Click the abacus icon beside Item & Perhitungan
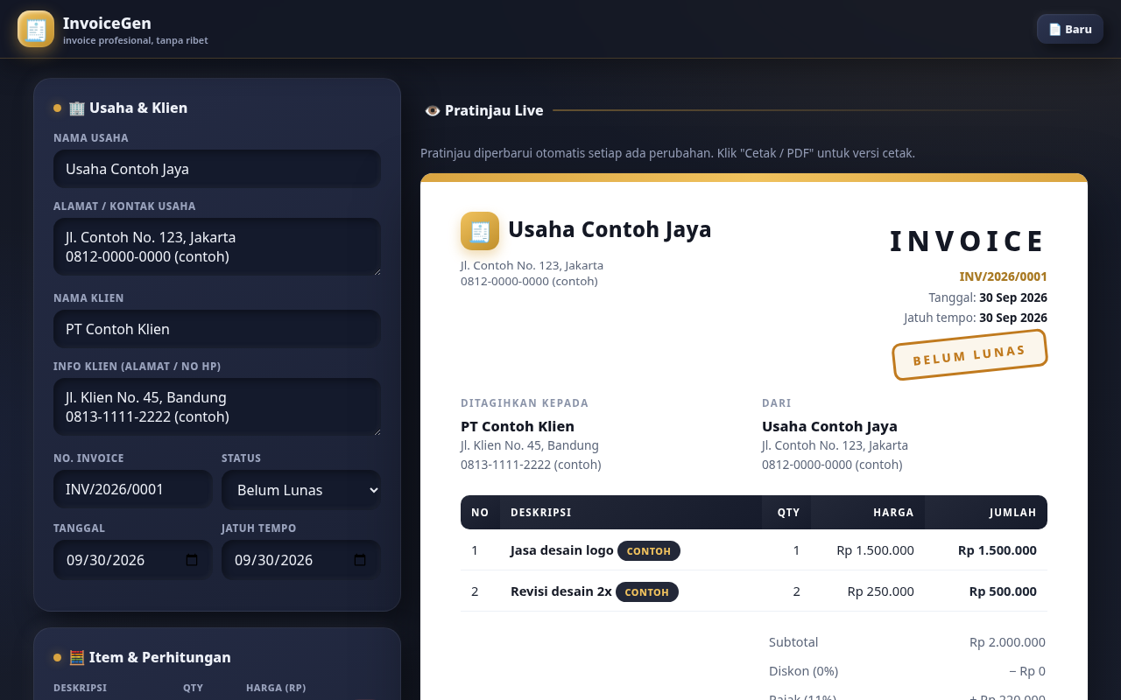Image resolution: width=1121 pixels, height=700 pixels. point(77,657)
